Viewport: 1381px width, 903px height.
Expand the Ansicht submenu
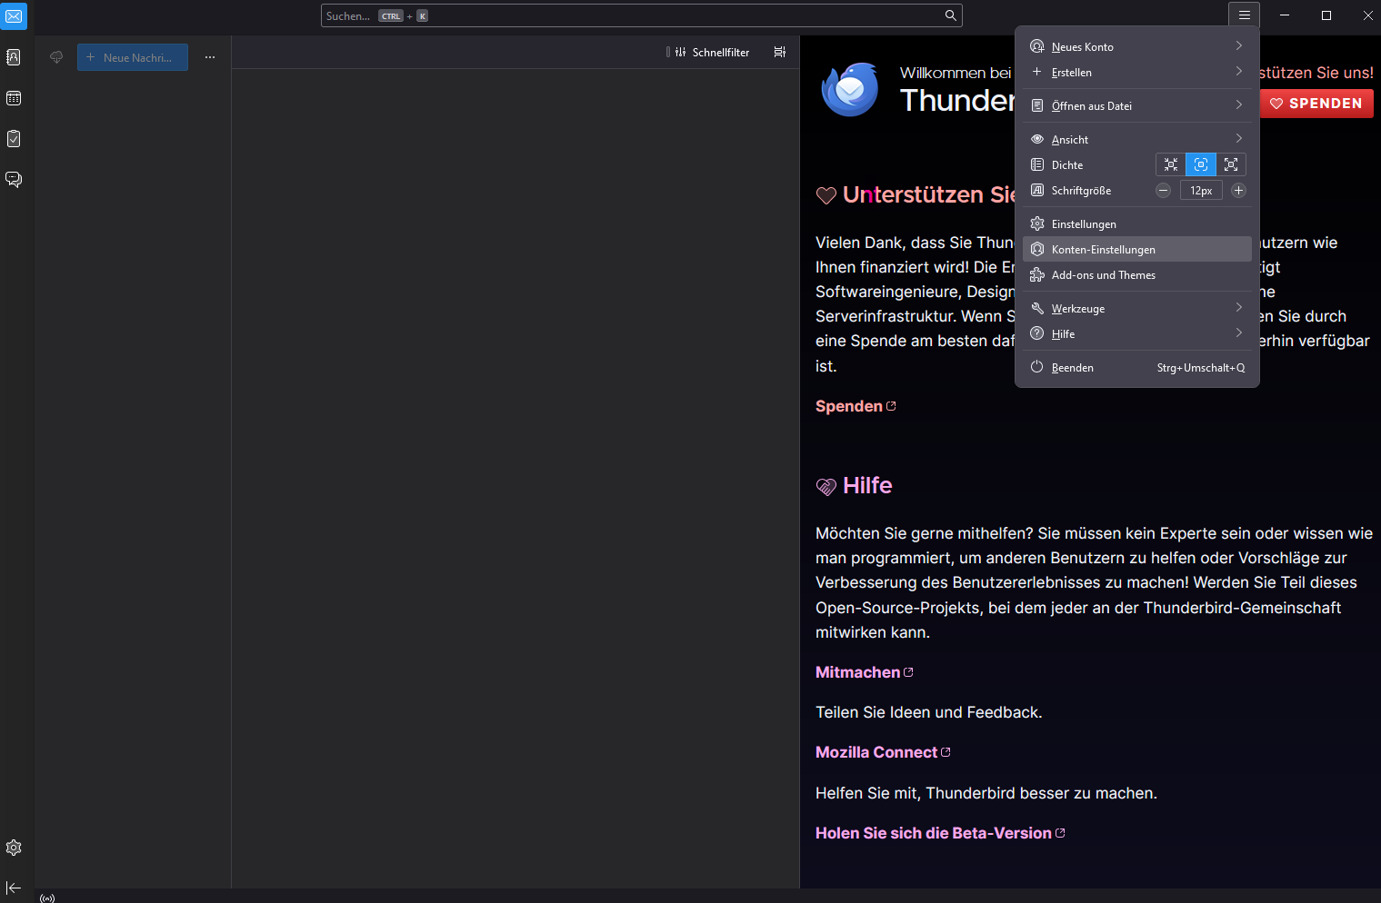[1136, 139]
